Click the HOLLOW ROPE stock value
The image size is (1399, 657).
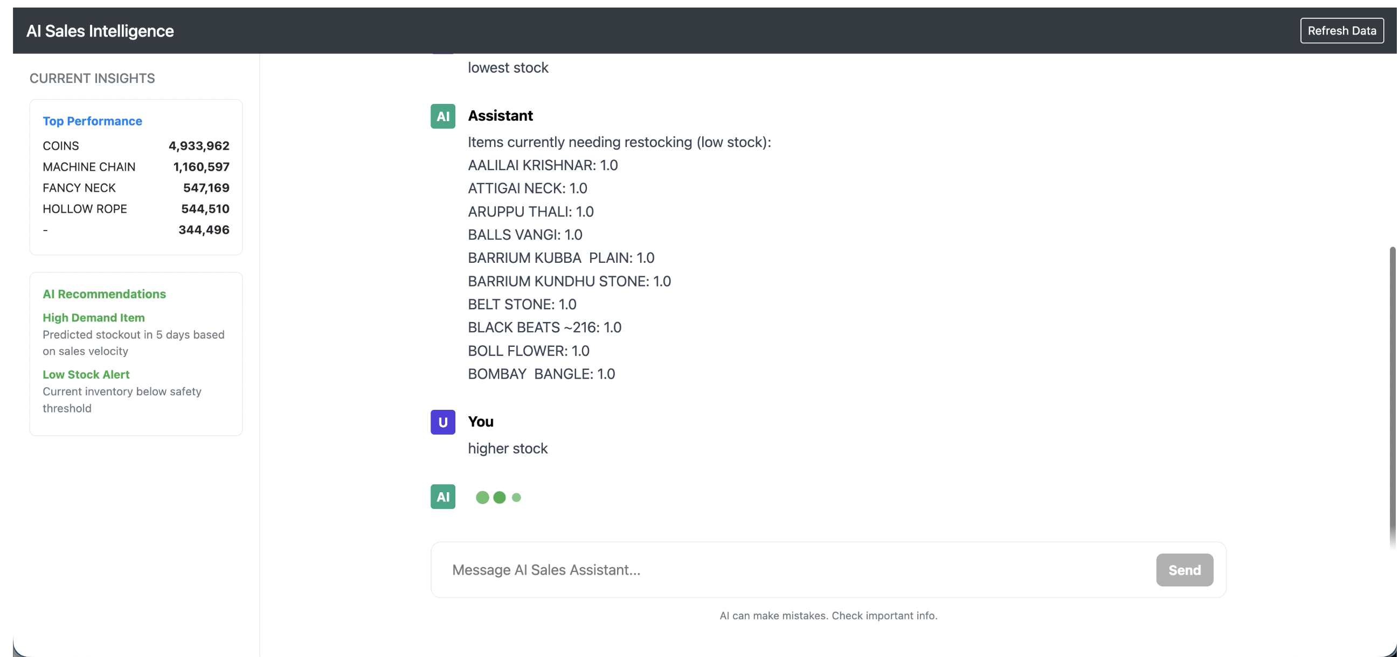click(205, 208)
